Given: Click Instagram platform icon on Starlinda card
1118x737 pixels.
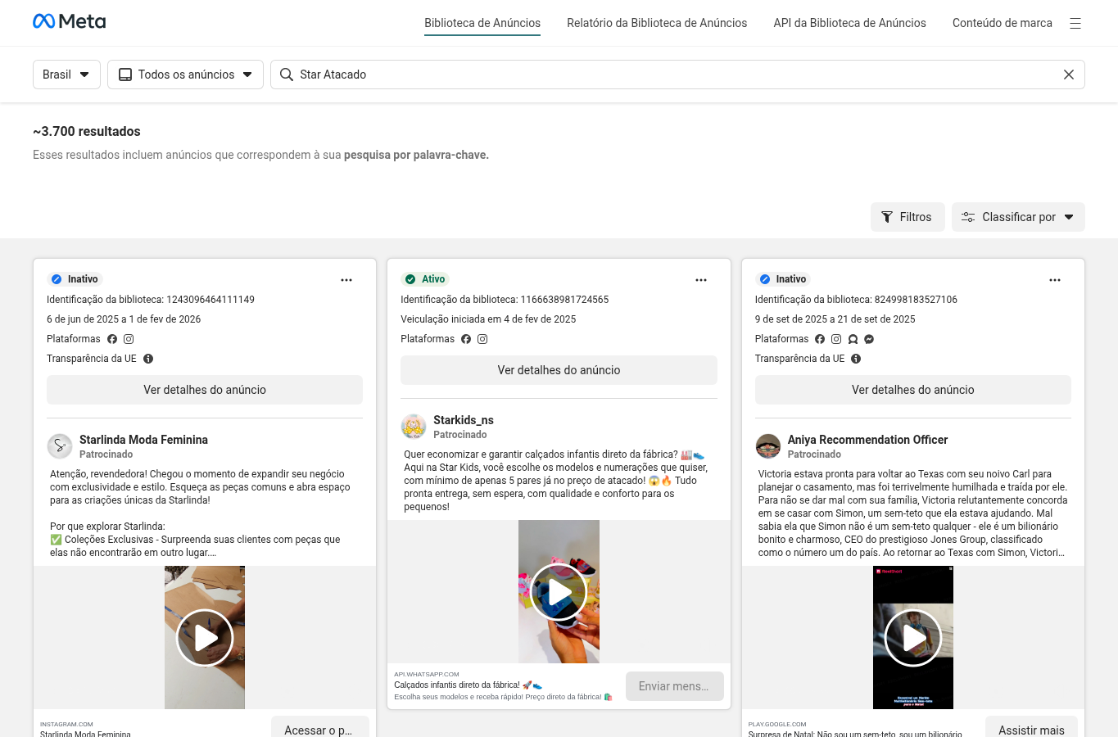Looking at the screenshot, I should click(129, 339).
